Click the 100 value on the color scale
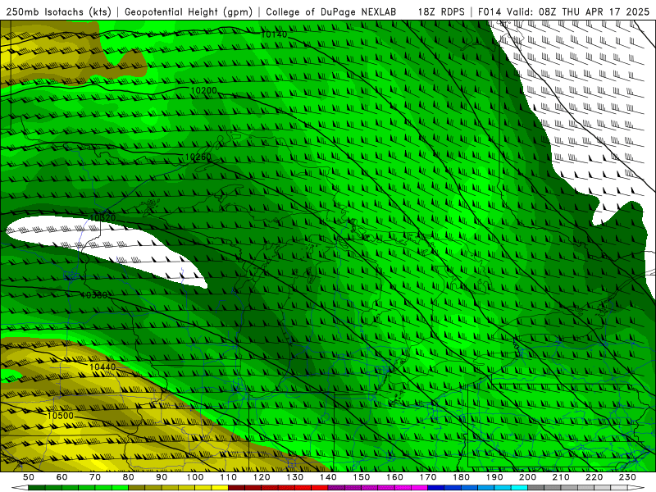The width and height of the screenshot is (656, 492). (x=195, y=477)
